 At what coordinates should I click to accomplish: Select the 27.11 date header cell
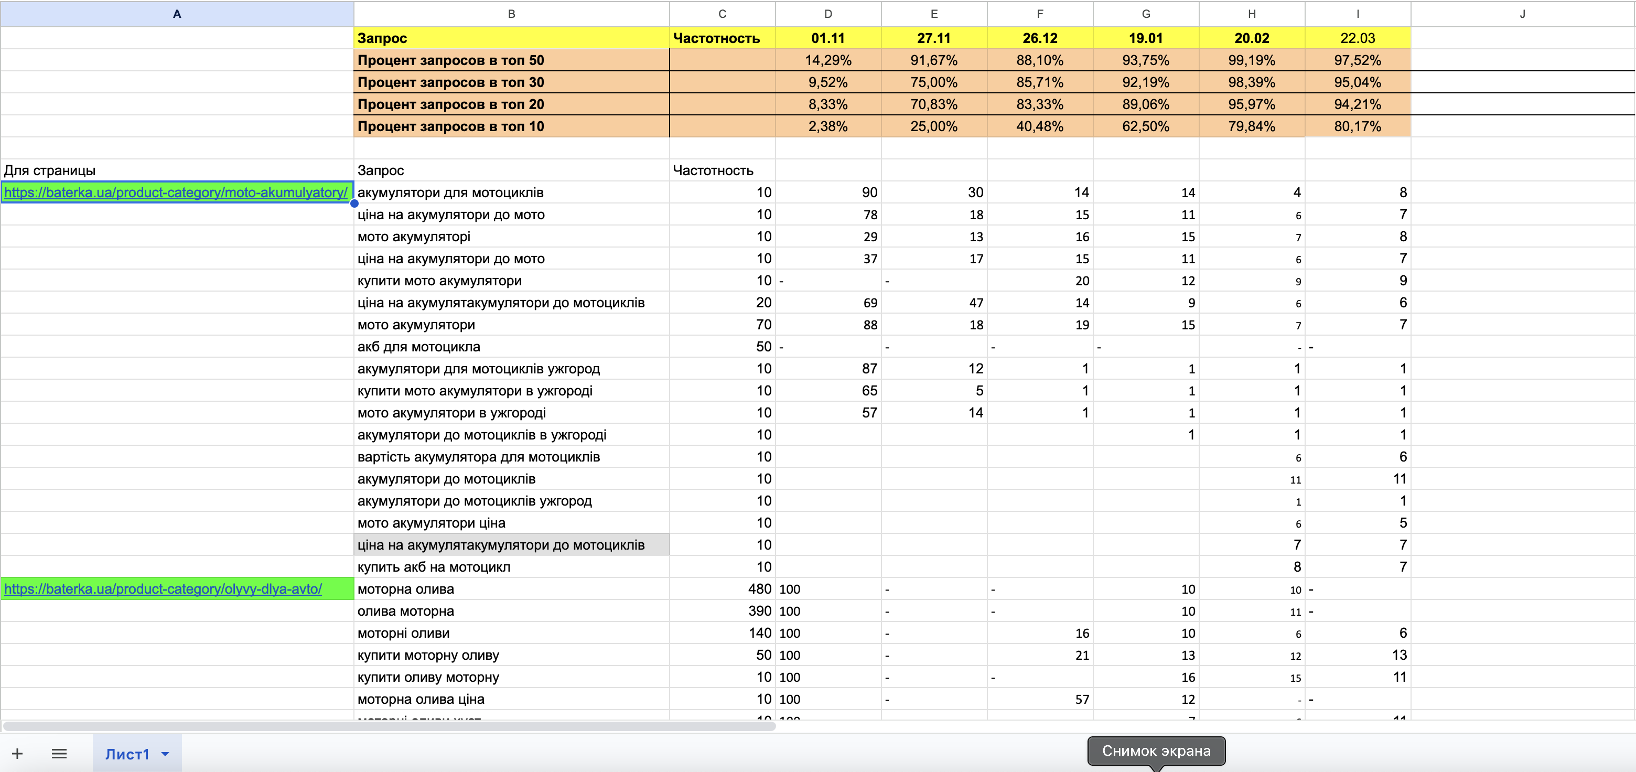[934, 38]
